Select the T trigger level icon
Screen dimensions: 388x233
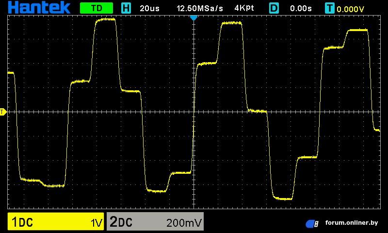coord(330,8)
